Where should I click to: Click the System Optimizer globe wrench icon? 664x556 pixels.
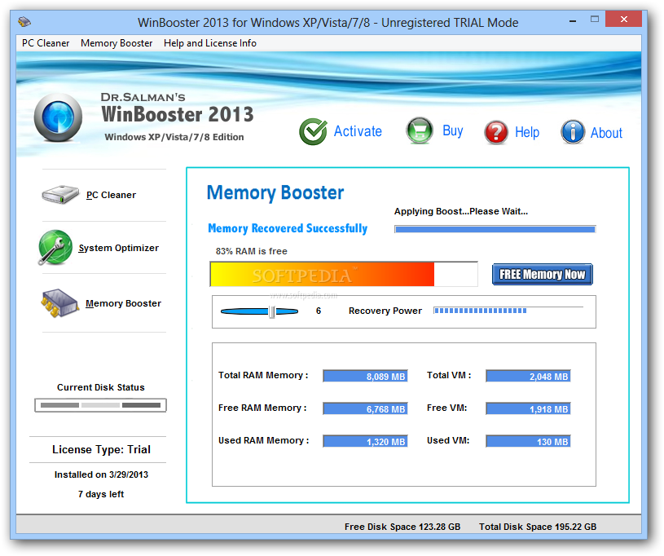click(x=55, y=248)
